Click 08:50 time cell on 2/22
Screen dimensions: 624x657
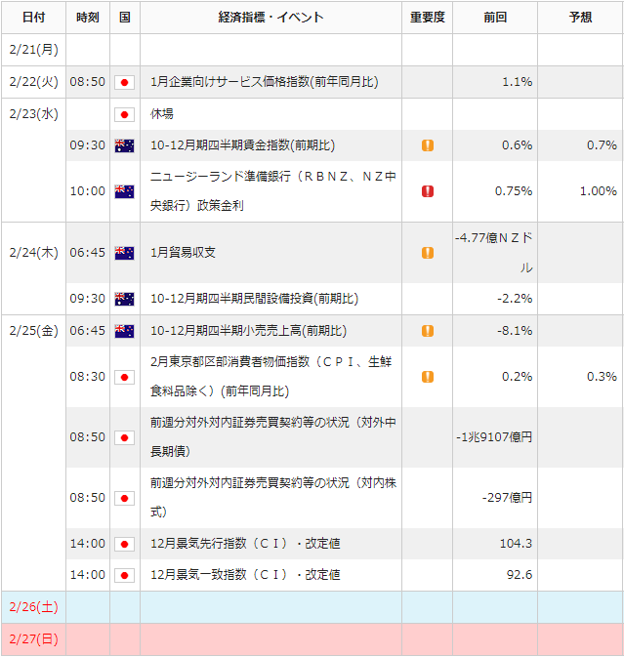(88, 82)
